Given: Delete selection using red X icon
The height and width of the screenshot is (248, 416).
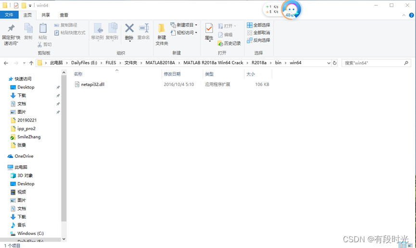Looking at the screenshot, I should (129, 32).
